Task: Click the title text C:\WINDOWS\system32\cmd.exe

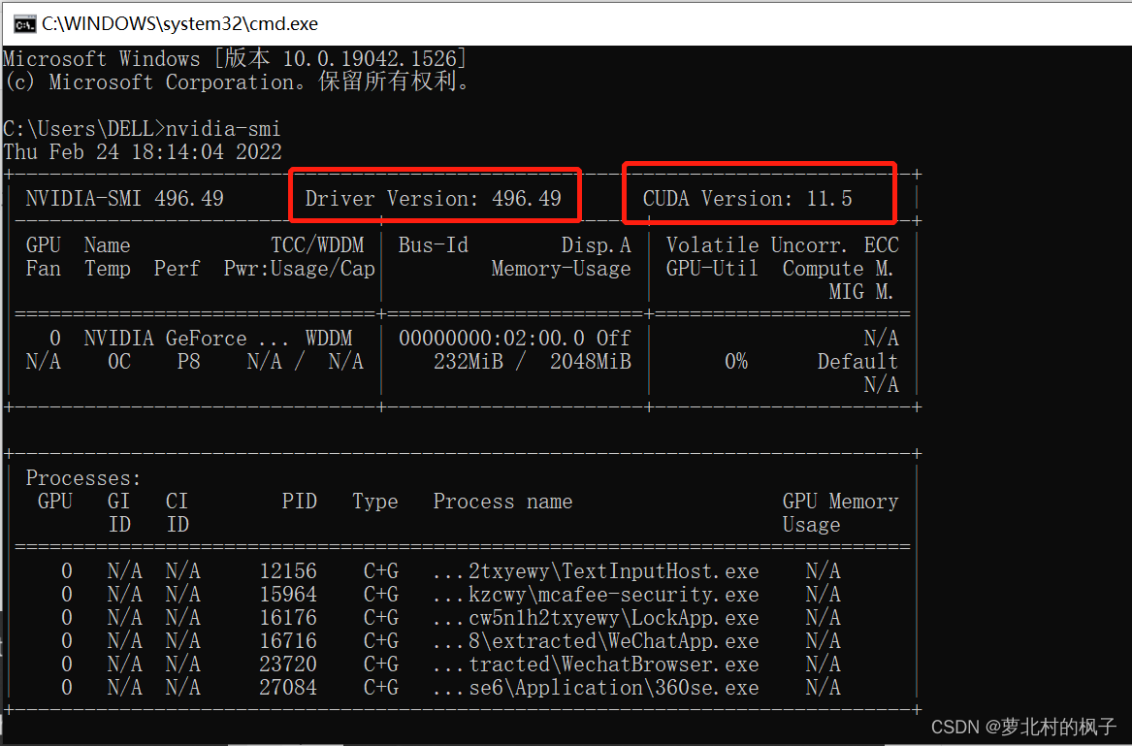Action: pyautogui.click(x=179, y=24)
